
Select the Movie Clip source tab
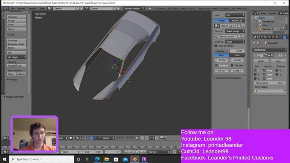coord(237,20)
